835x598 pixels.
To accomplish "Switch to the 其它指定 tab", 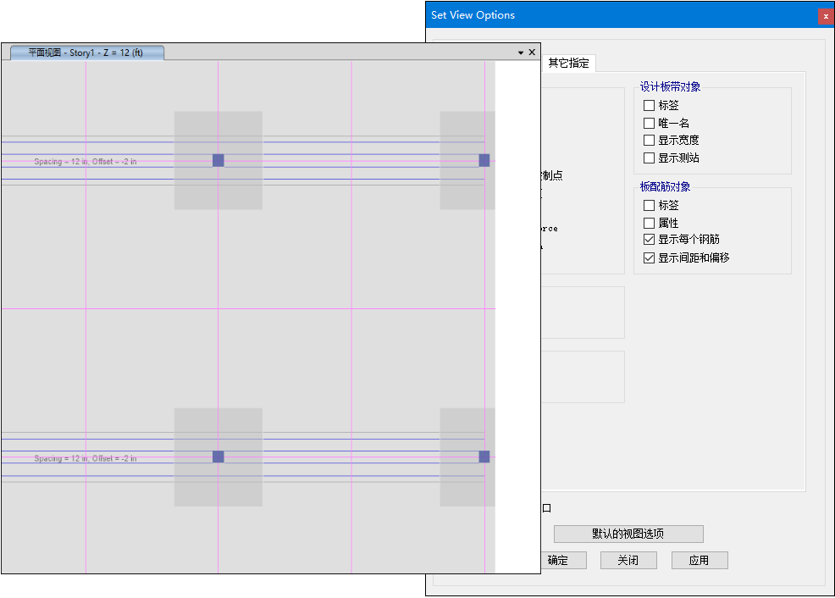I will pos(568,64).
